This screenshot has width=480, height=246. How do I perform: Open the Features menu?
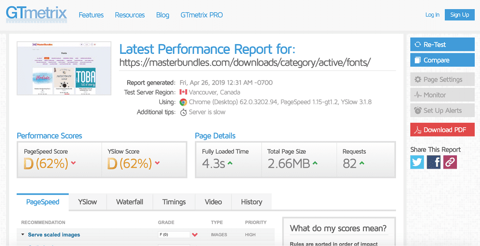point(91,15)
